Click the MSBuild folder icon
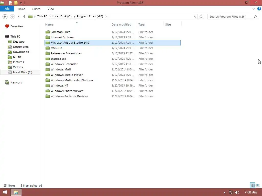Image resolution: width=262 pixels, height=196 pixels. tap(48, 48)
